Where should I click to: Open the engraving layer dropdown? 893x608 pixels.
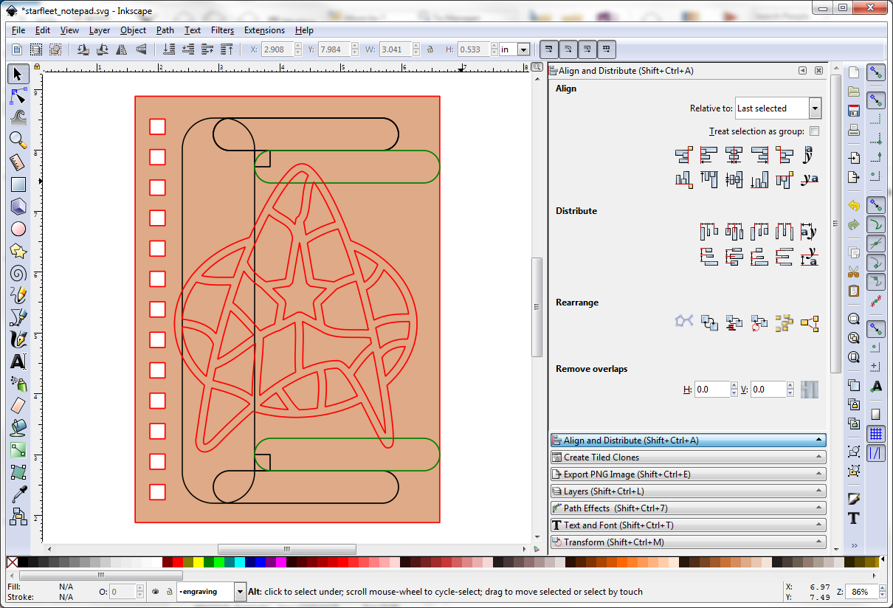[211, 592]
